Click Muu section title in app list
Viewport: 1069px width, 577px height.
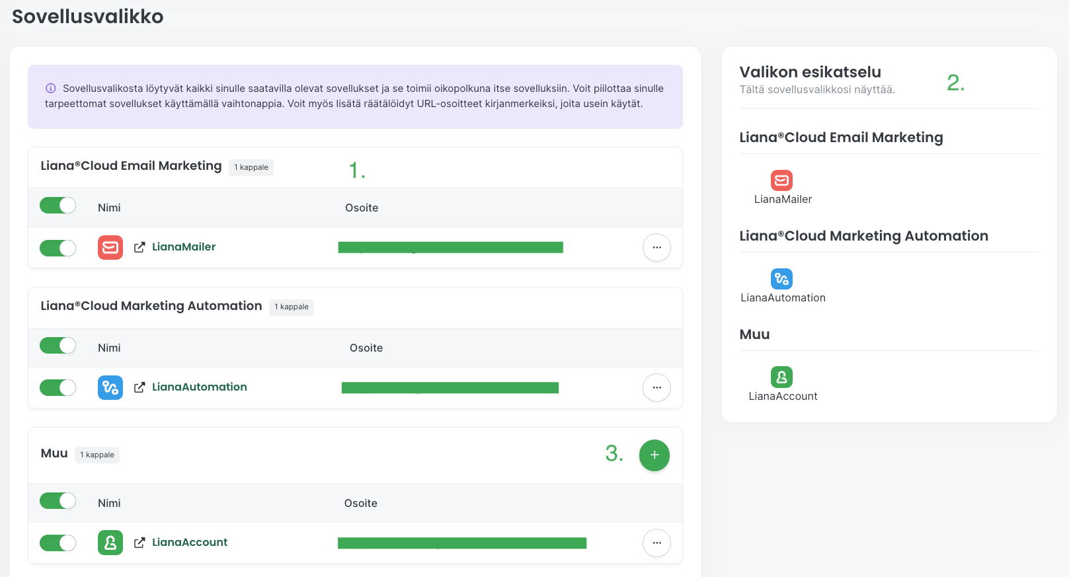(54, 453)
